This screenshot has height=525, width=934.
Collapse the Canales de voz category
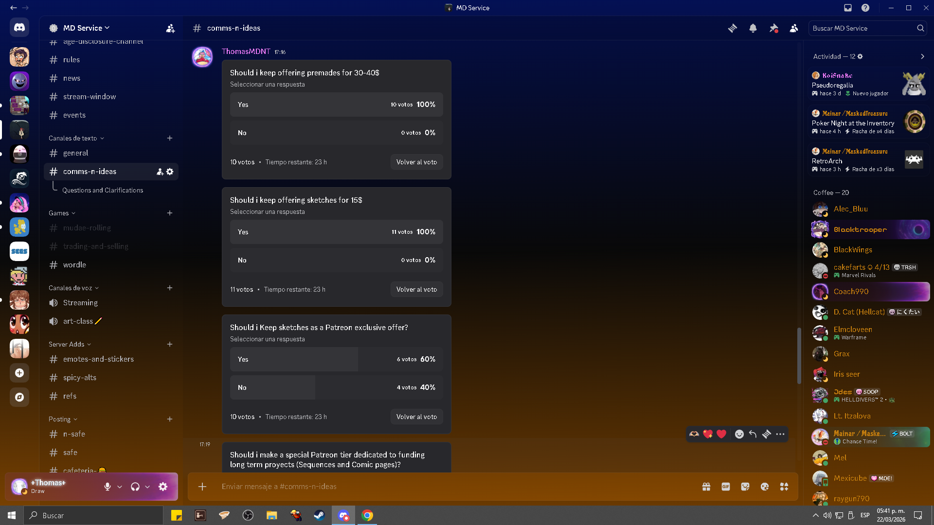pyautogui.click(x=74, y=288)
